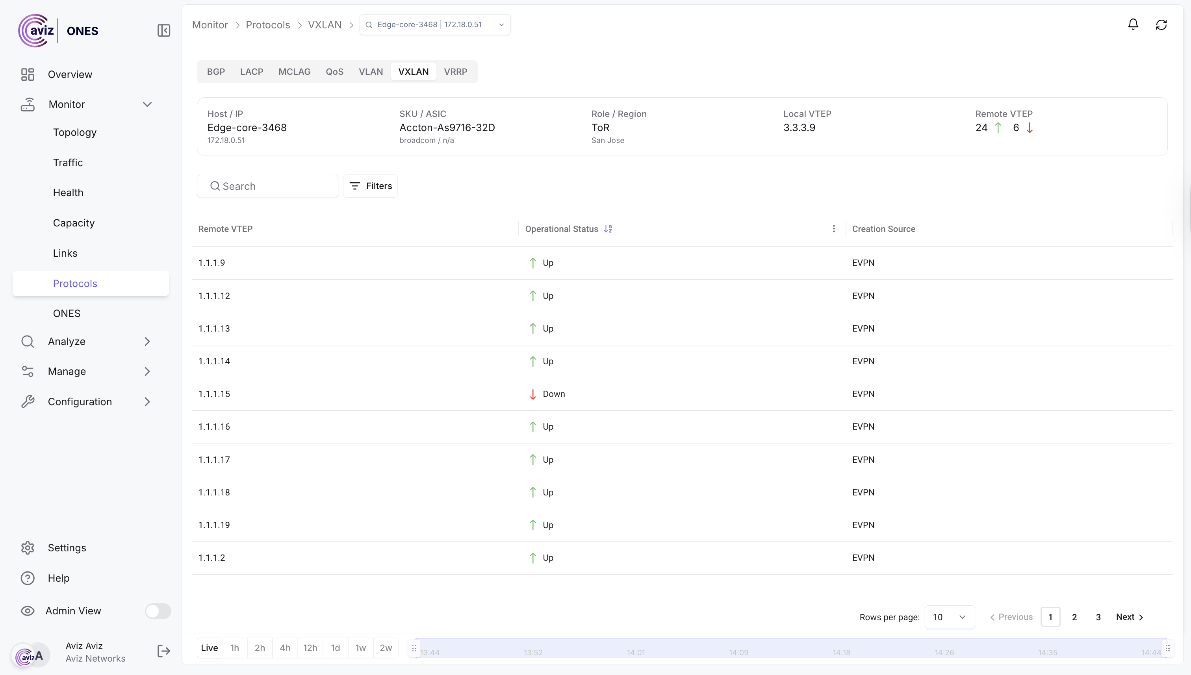Open Rows per page dropdown
This screenshot has height=675, width=1191.
[949, 617]
